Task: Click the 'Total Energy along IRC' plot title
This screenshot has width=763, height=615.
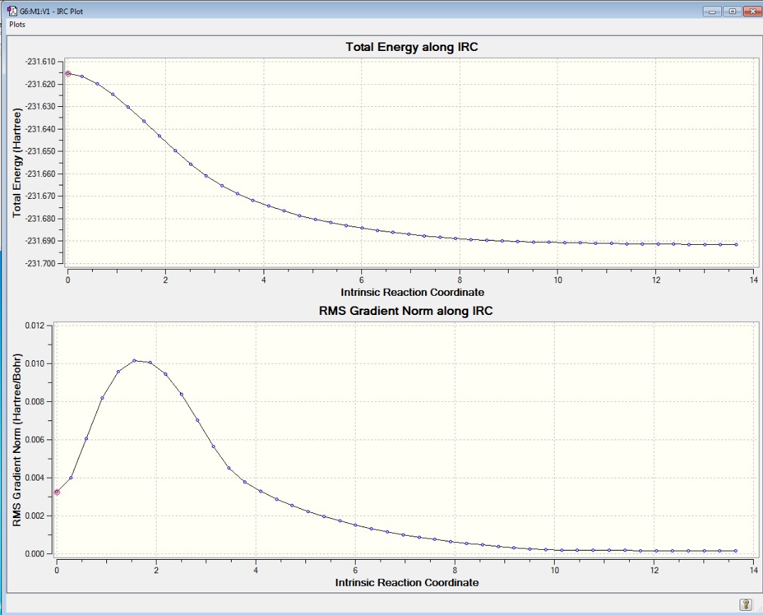Action: pyautogui.click(x=412, y=47)
